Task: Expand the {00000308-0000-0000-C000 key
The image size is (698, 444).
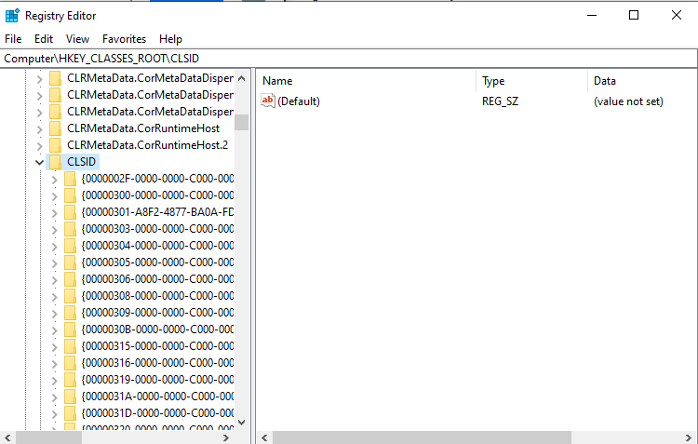Action: tap(54, 297)
